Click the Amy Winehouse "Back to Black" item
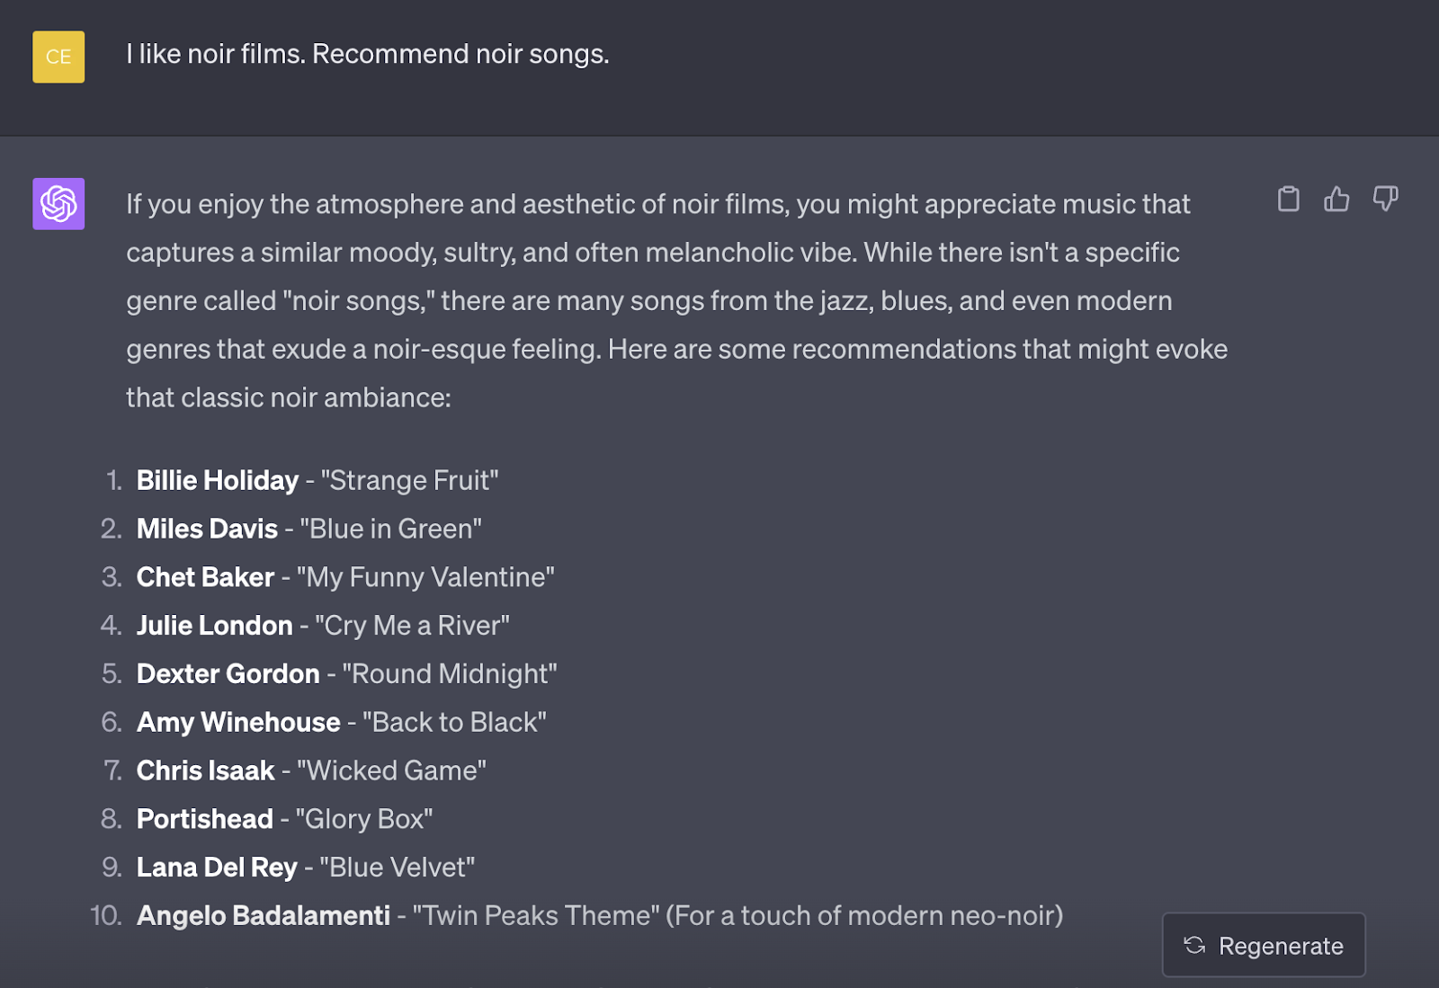The image size is (1439, 988). [x=341, y=723]
